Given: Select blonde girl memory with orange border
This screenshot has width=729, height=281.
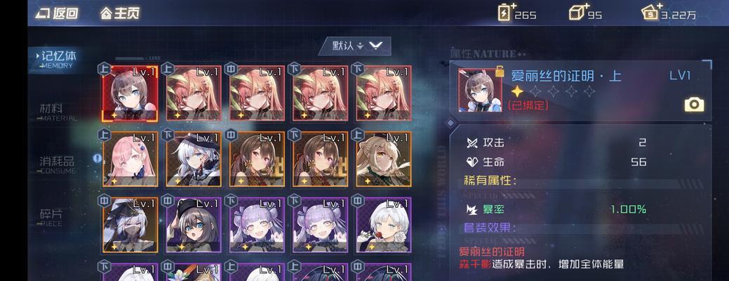Looking at the screenshot, I should click(384, 159).
